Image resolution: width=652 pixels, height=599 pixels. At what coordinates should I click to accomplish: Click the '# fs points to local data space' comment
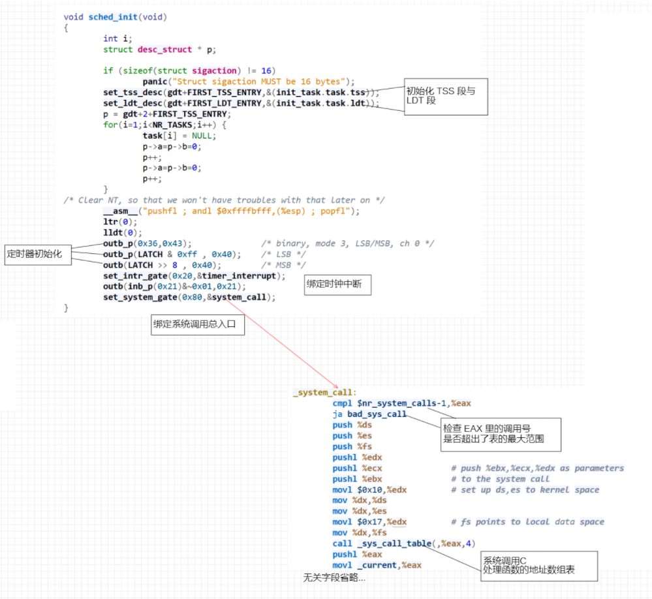pyautogui.click(x=528, y=522)
